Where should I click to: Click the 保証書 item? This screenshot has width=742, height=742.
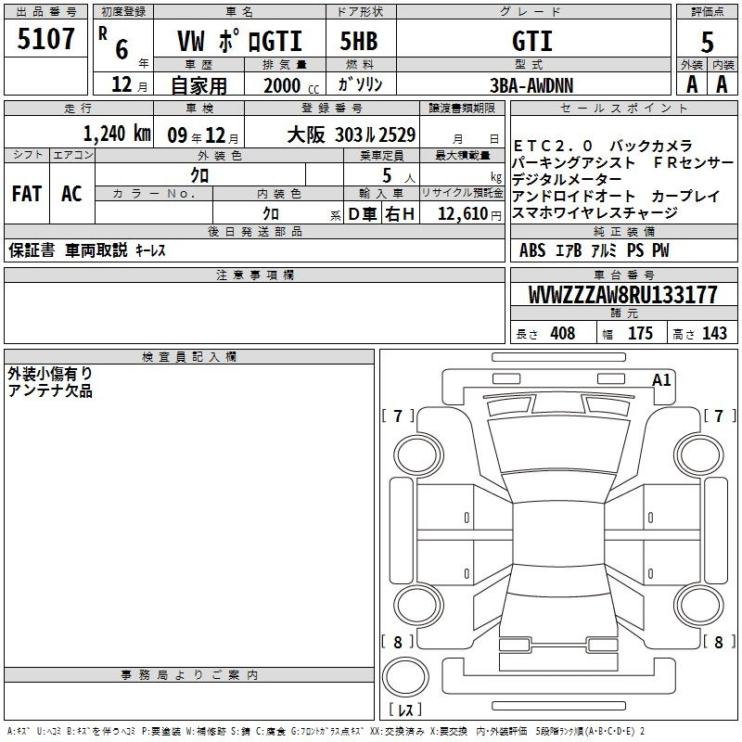coord(32,250)
